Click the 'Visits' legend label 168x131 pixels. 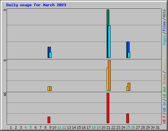[x=164, y=65]
